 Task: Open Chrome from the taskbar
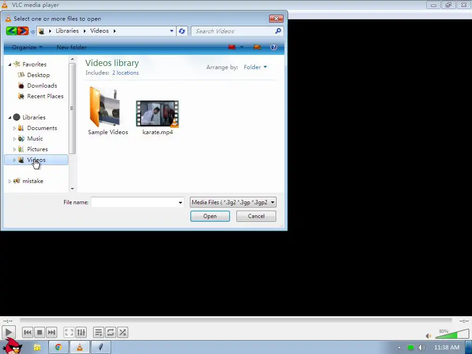59,348
